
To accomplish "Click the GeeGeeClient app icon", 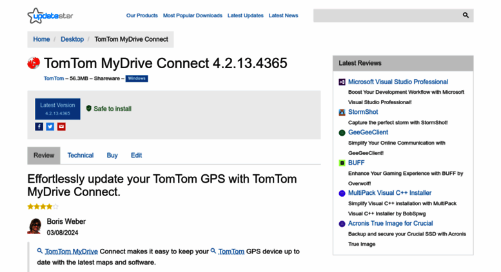I will point(342,133).
